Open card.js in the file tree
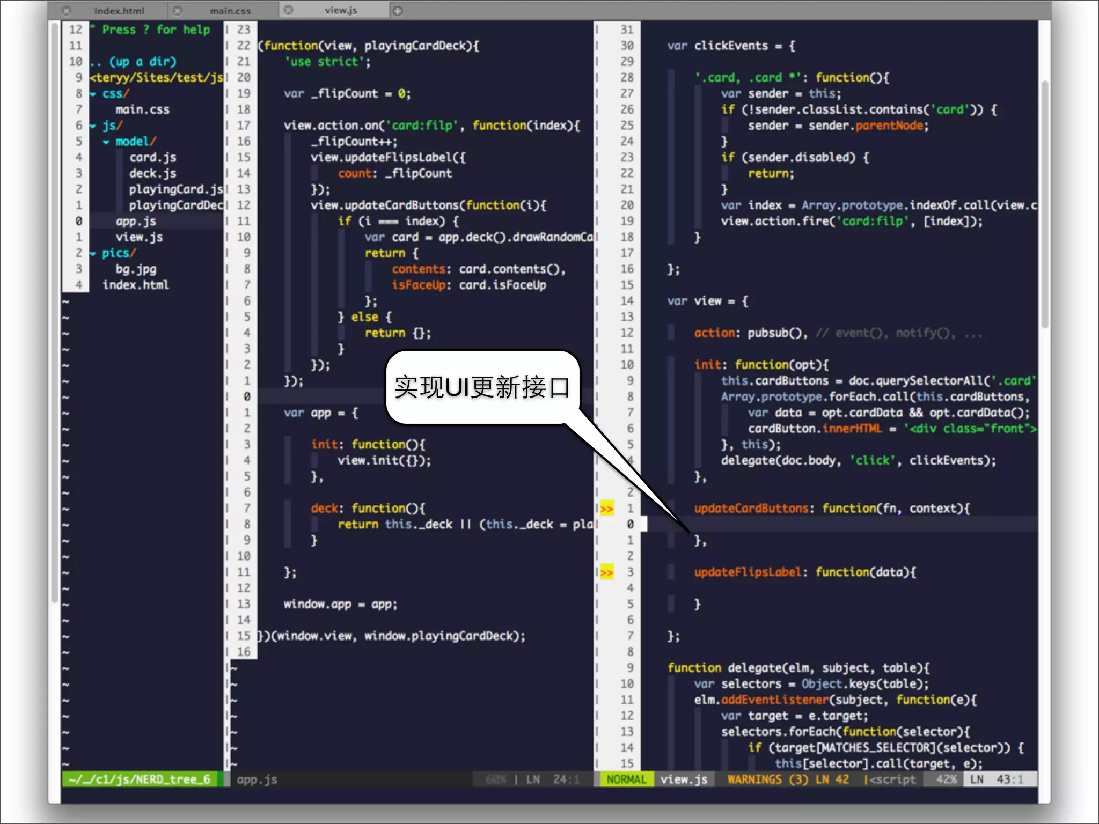The width and height of the screenshot is (1099, 824). tap(153, 157)
